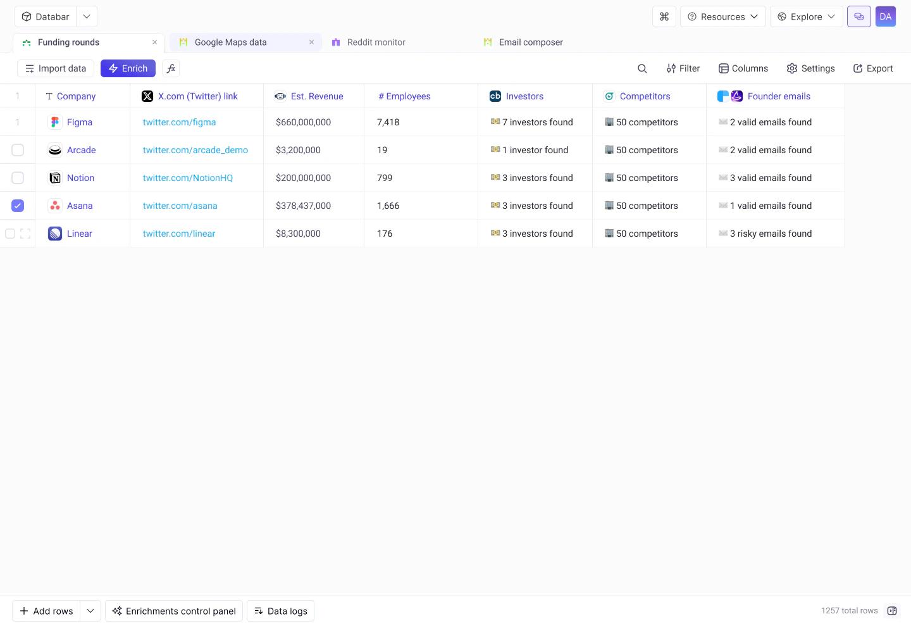Open the command palette icon button
The image size is (911, 626).
point(664,16)
